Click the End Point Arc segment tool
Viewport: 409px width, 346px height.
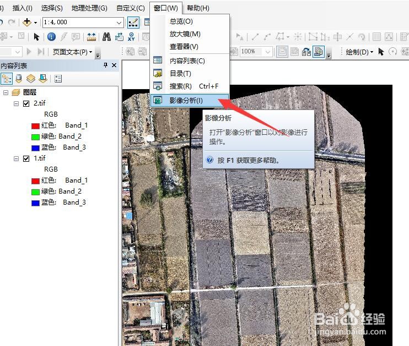click(x=267, y=37)
